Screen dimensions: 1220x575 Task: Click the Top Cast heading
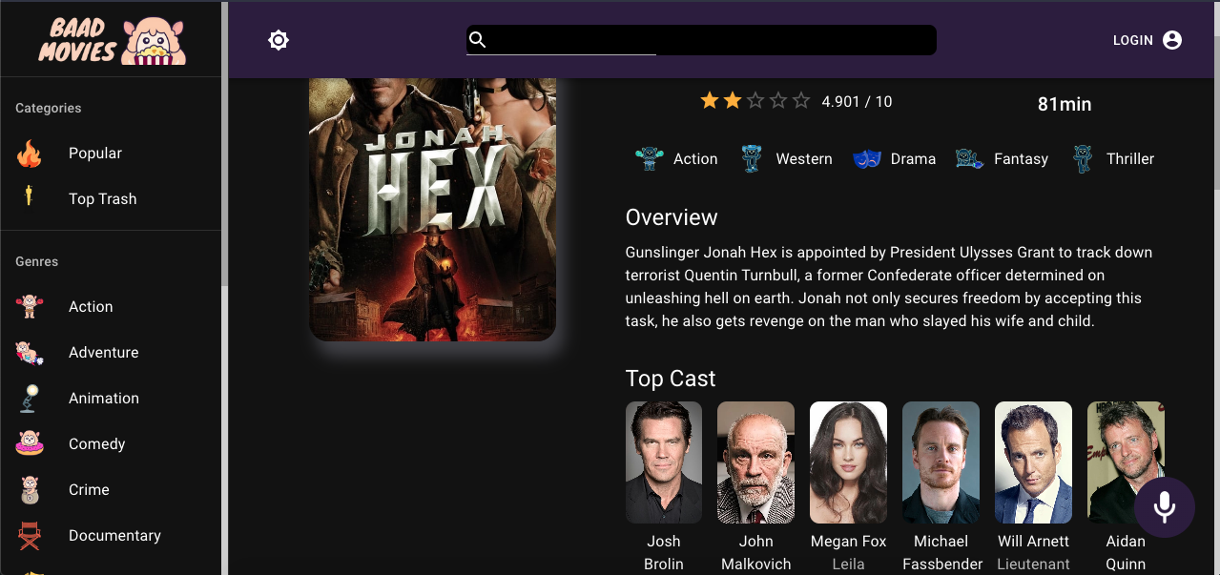click(x=671, y=379)
